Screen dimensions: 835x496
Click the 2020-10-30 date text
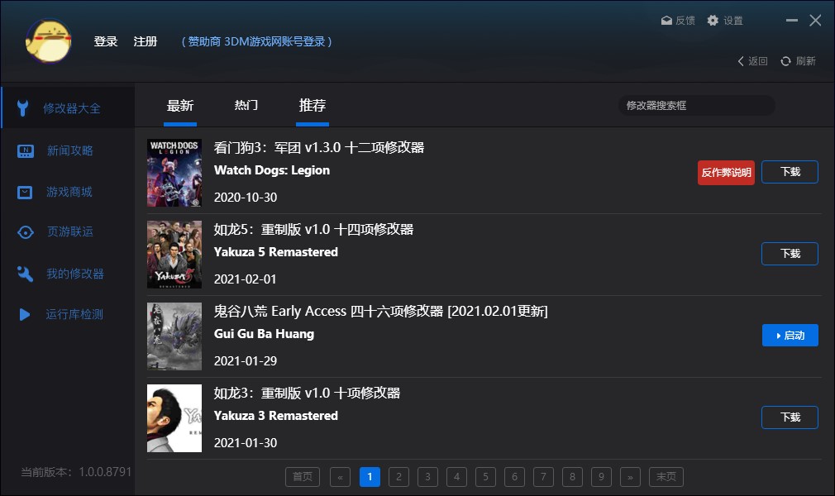246,198
